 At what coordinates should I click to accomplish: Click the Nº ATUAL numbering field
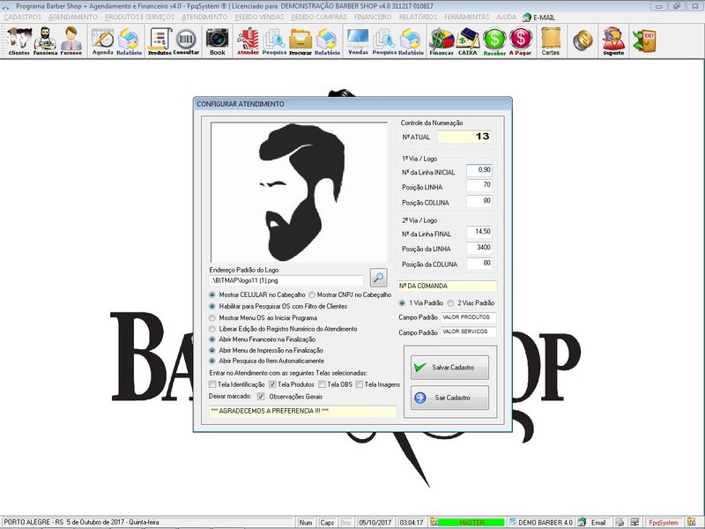pos(464,137)
